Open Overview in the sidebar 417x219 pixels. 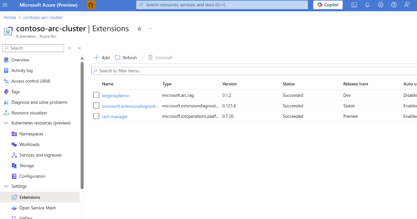[x=20, y=60]
